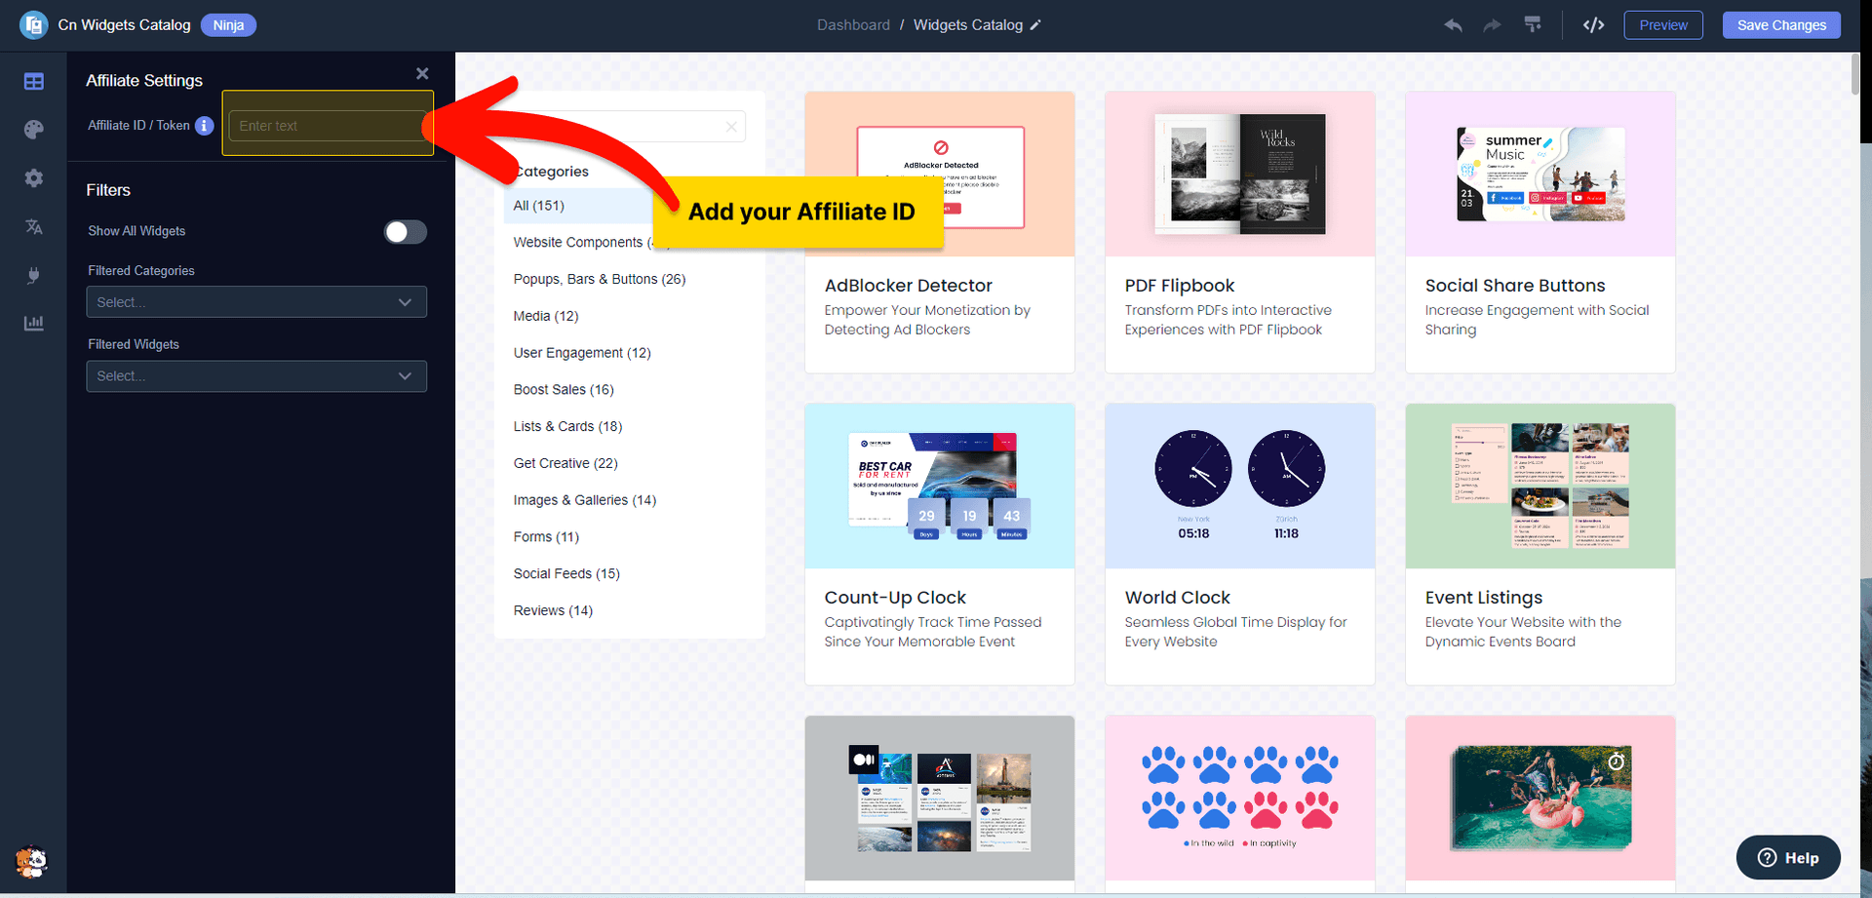
Task: Open the Widgets catalog panel in sidebar
Action: 34,82
